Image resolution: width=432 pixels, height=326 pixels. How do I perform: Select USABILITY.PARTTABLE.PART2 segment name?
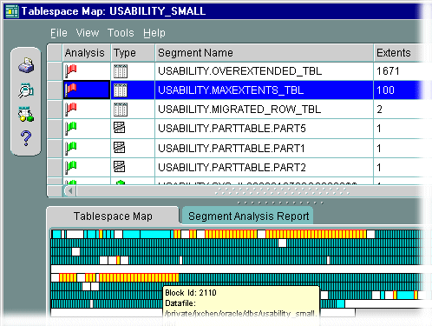point(232,167)
